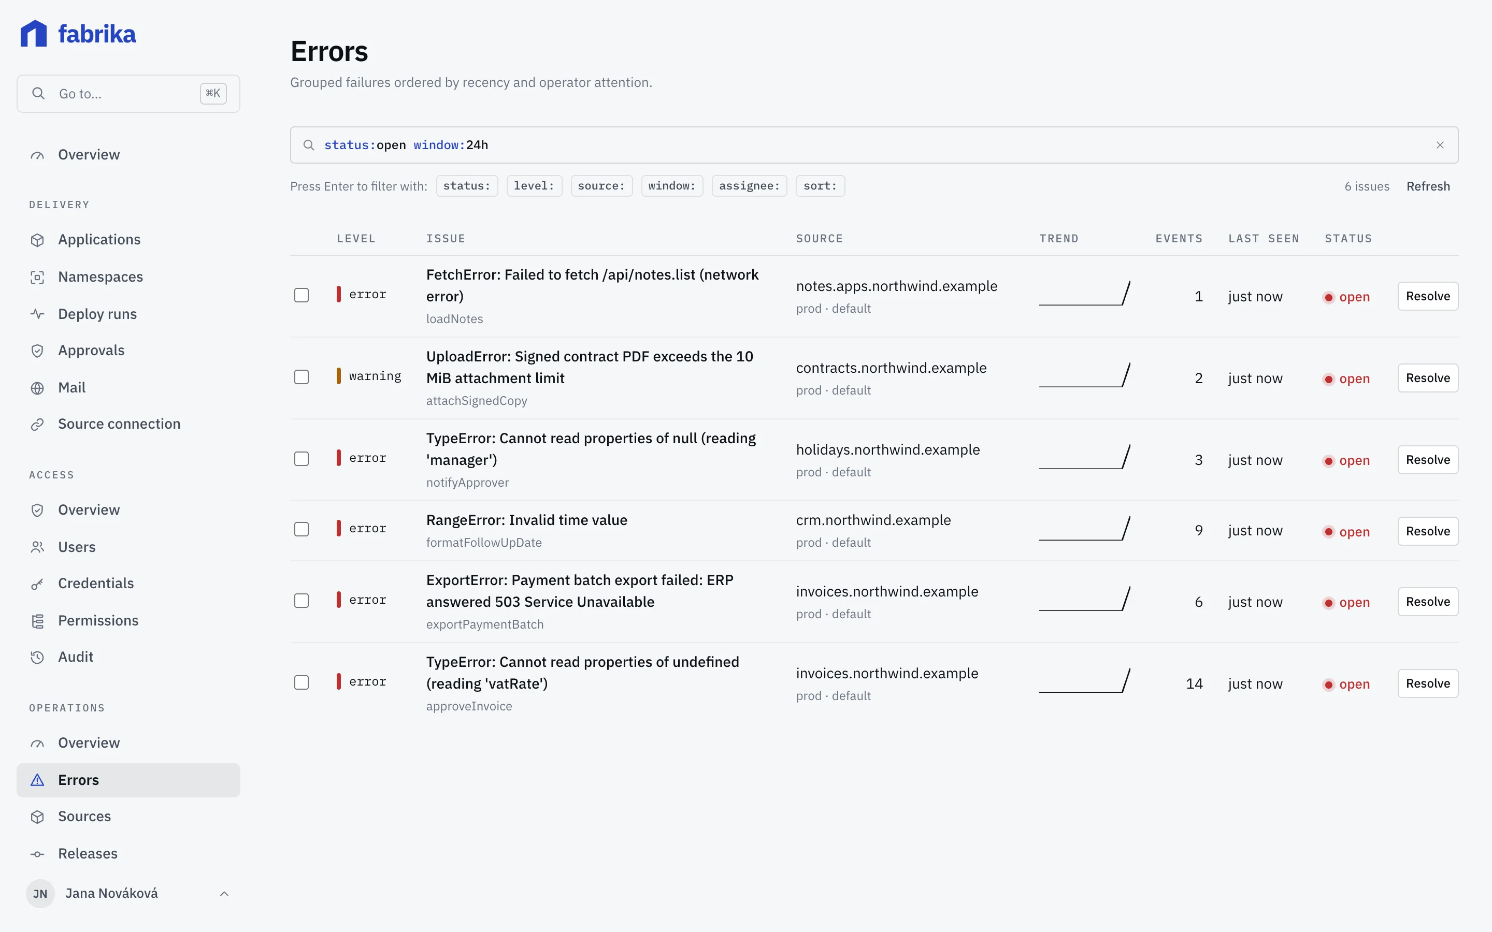Click the Access Overview shield icon
Screen dimensions: 1492x932
[38, 511]
